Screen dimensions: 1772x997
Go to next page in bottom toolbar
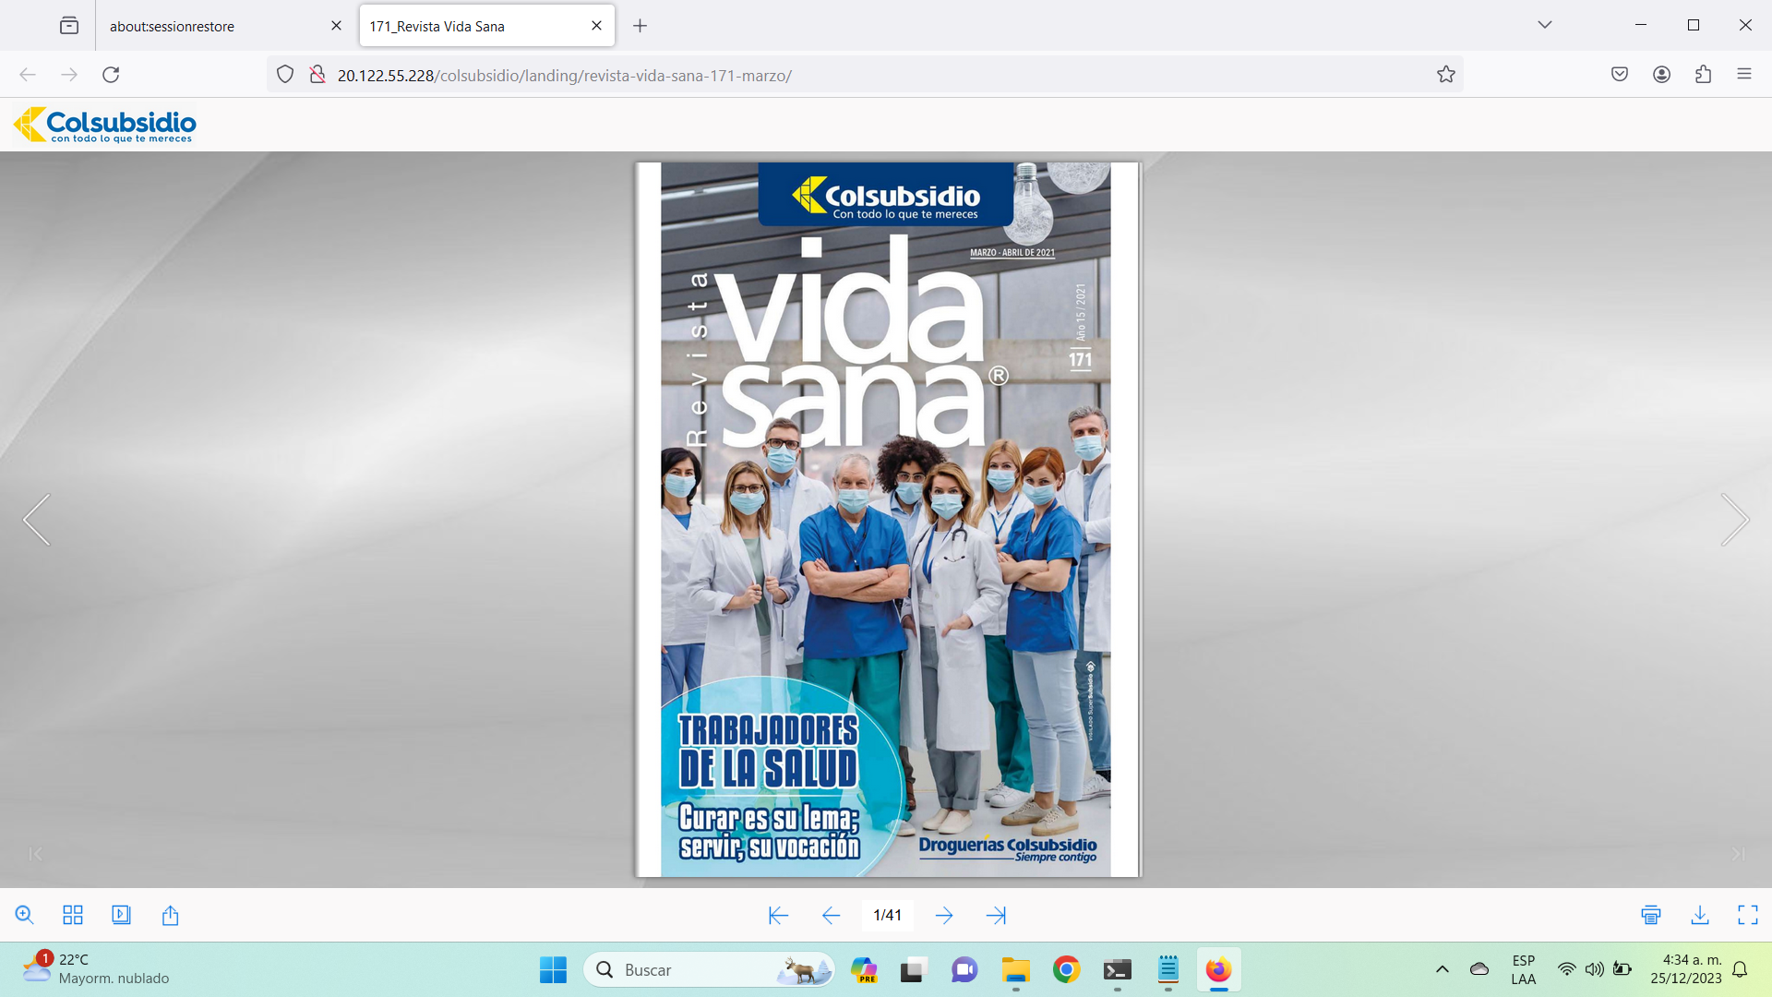[944, 915]
